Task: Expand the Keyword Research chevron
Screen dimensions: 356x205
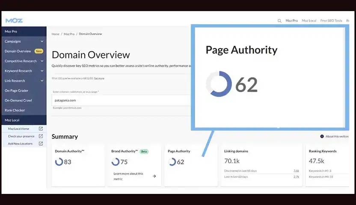Action: (x=42, y=71)
